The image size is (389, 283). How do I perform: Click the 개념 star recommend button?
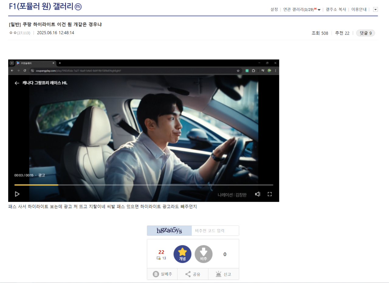pyautogui.click(x=182, y=254)
